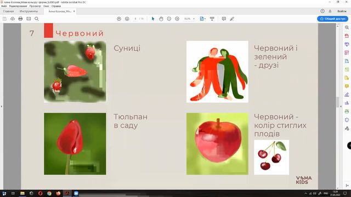
Task: Open the stamp tool in right pane
Action: coord(347,103)
